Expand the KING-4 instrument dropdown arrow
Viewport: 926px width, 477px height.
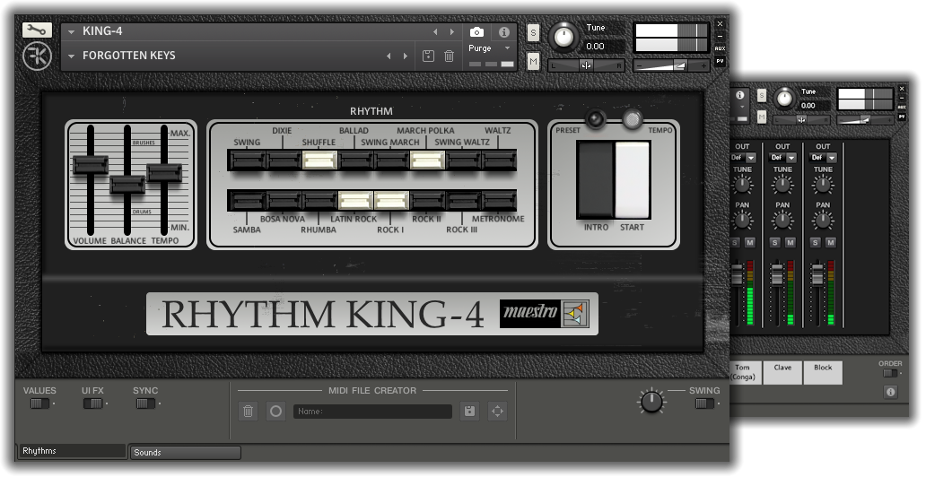click(71, 32)
